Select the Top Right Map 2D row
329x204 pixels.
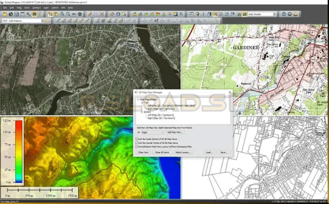(x=161, y=109)
